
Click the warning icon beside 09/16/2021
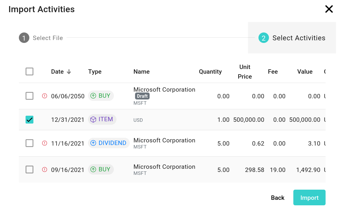[44, 170]
